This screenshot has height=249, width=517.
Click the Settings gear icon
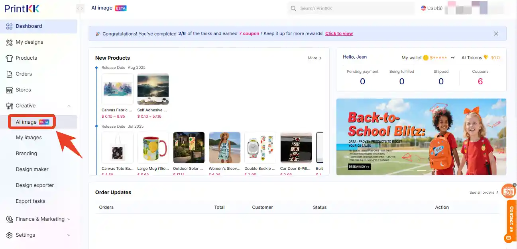pos(10,235)
